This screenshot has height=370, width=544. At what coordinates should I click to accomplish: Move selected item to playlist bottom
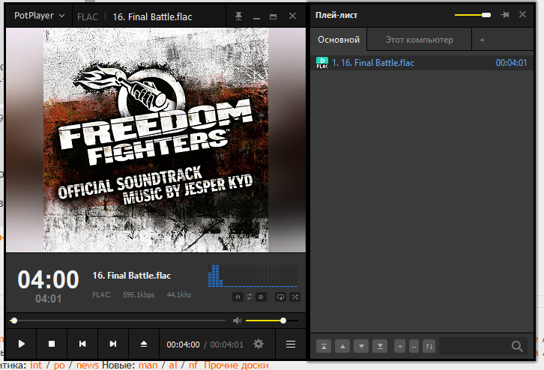pos(380,346)
